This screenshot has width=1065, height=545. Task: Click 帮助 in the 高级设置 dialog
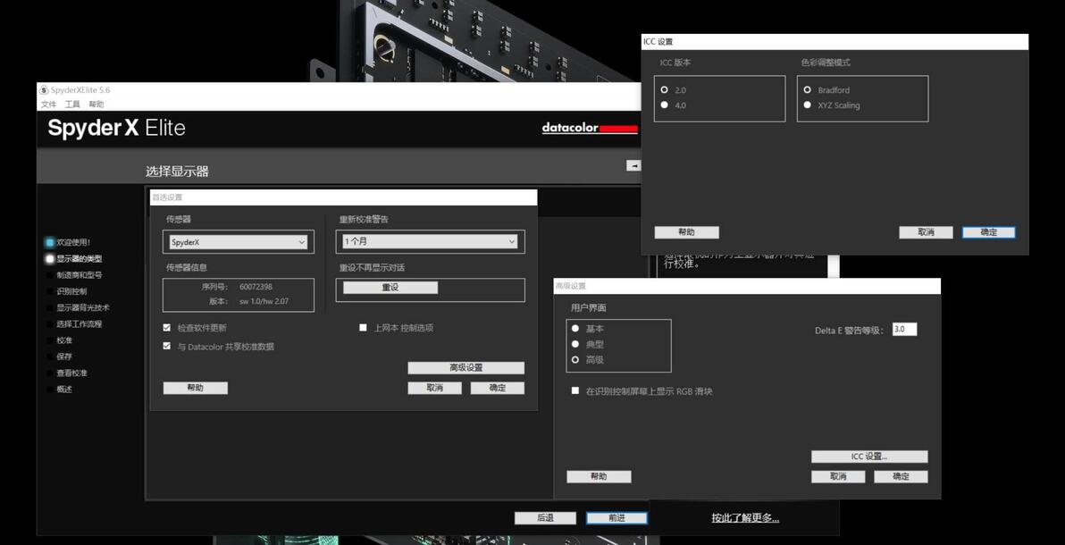click(599, 477)
